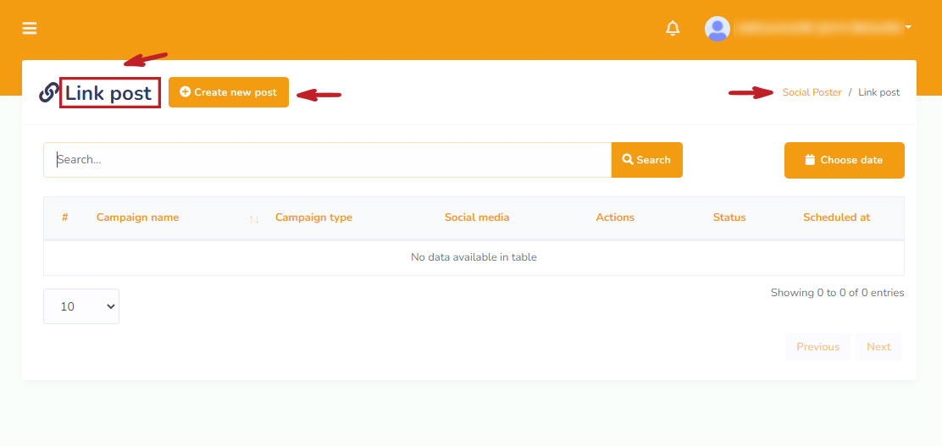Open the entries-per-page dropdown showing 10

(x=81, y=306)
